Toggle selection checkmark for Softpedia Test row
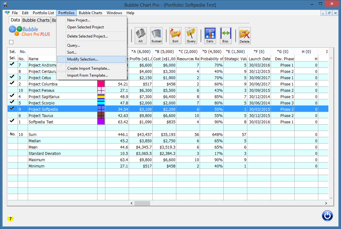The height and width of the screenshot is (229, 341). tap(12, 121)
